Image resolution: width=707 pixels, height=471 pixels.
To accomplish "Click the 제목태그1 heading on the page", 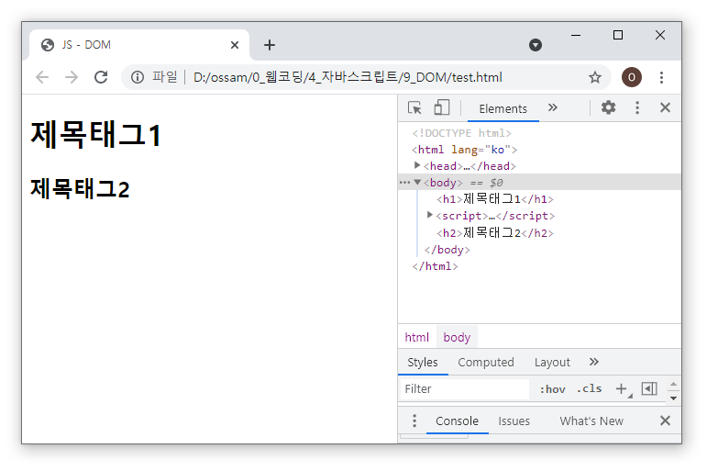I will point(95,134).
